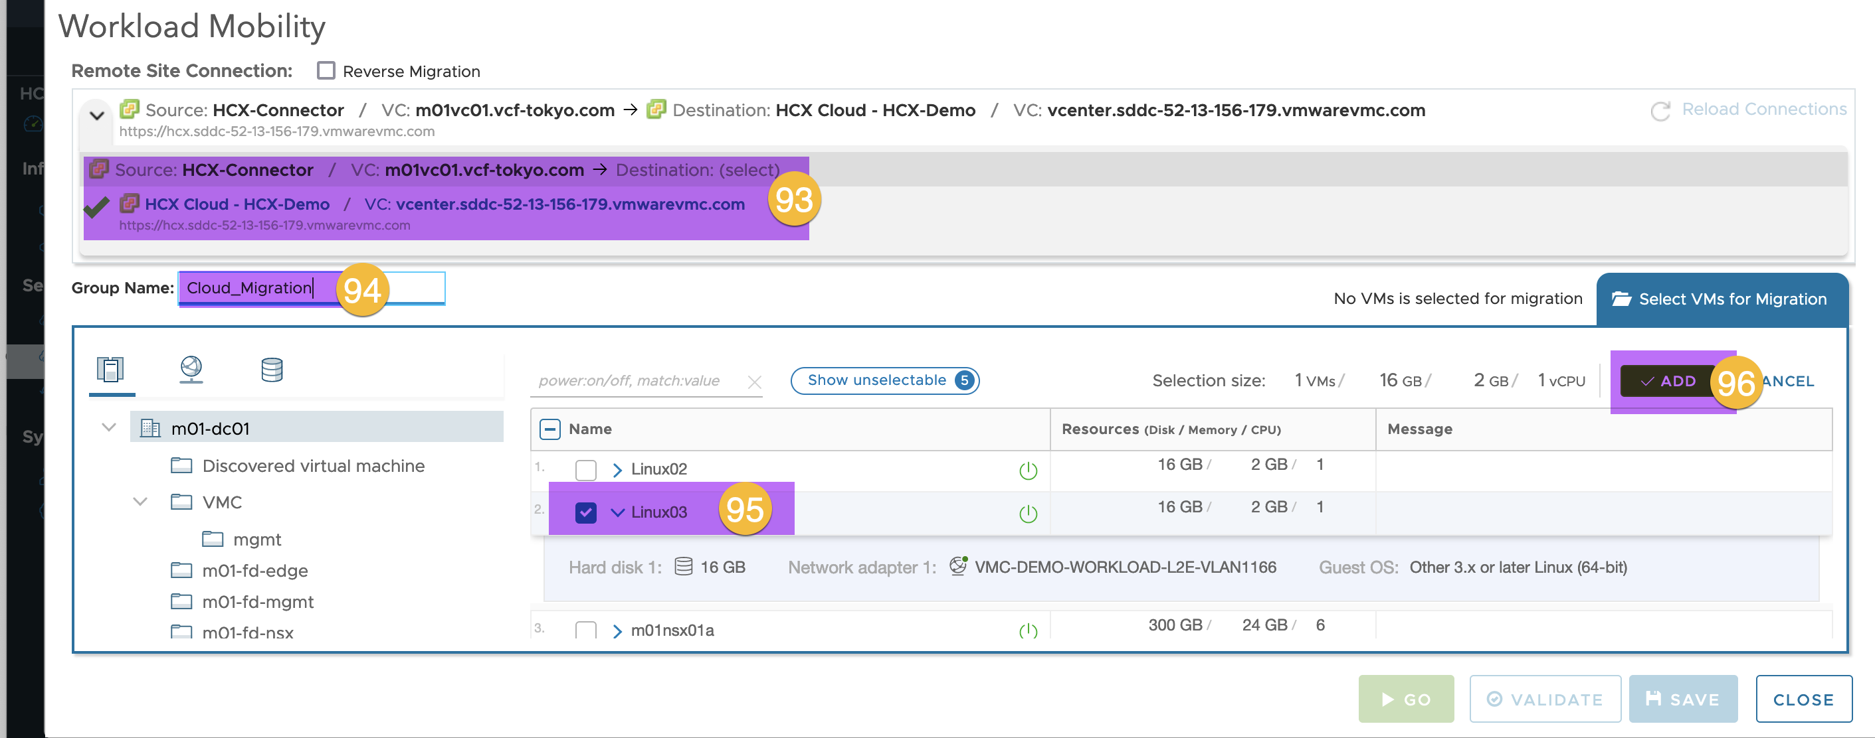Viewport: 1875px width, 738px height.
Task: Click the m01nsx01a power state icon
Action: (1028, 630)
